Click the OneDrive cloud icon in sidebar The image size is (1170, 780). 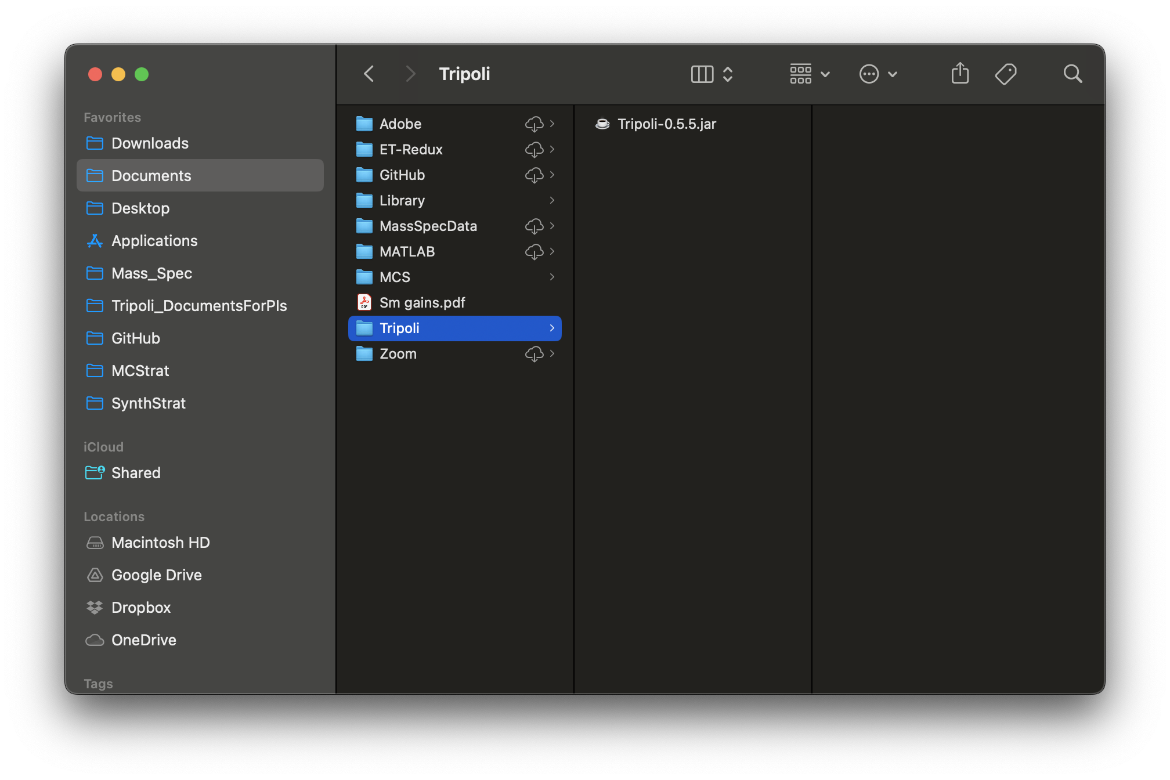tap(95, 640)
